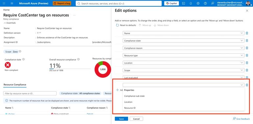Viewport: 253px width, 124px height.
Task: Click the plus Add option icon
Action: (118, 90)
